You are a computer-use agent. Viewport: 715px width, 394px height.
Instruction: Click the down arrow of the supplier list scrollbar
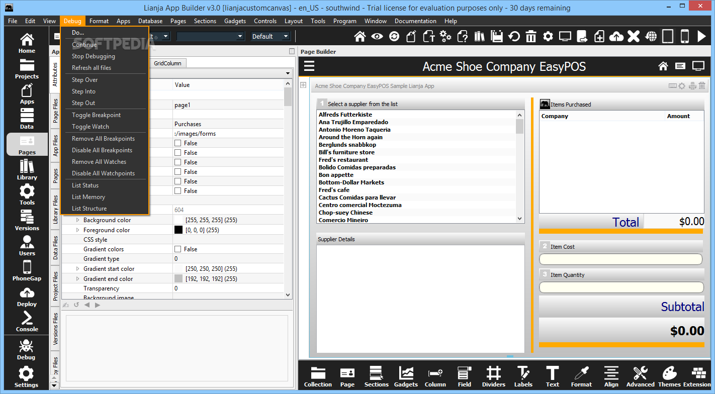click(x=520, y=219)
